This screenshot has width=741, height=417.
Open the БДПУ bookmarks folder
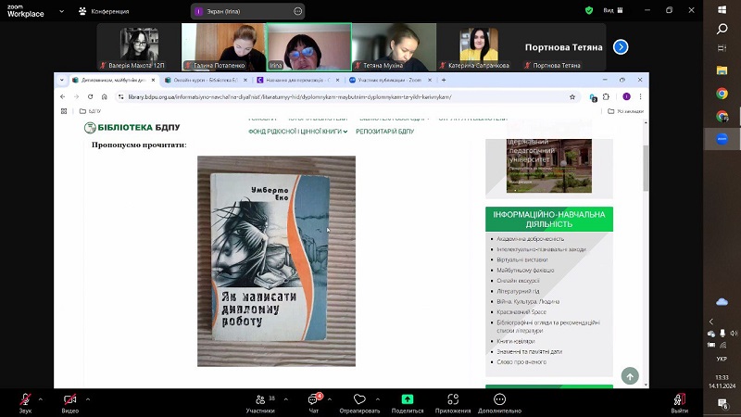[90, 111]
